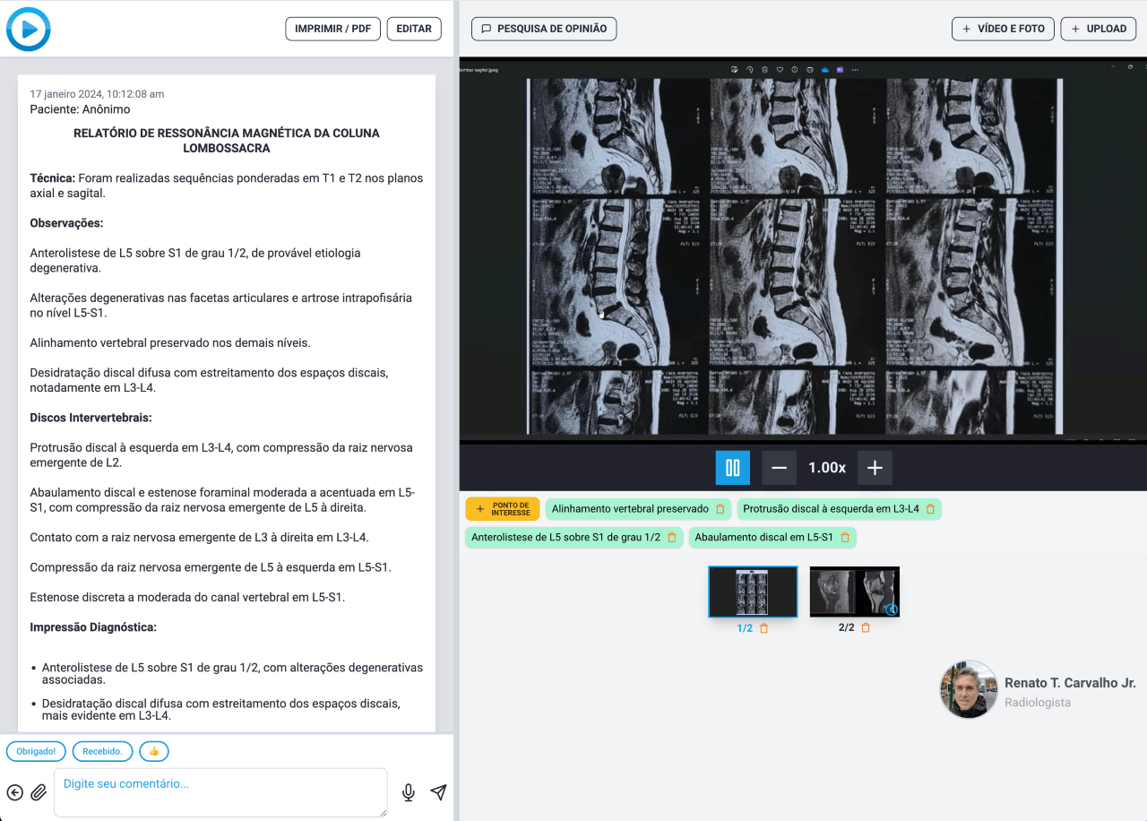The image size is (1147, 821).
Task: Record a voice comment with the microphone icon
Action: point(409,792)
